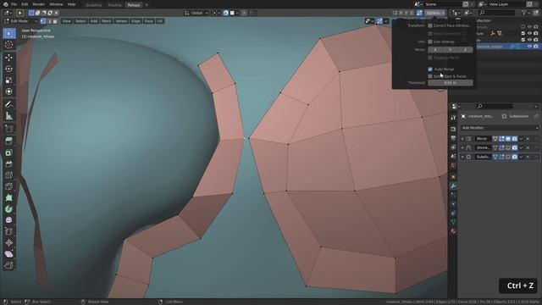Select the Poly Build tool
This screenshot has height=305, width=542.
click(9, 198)
